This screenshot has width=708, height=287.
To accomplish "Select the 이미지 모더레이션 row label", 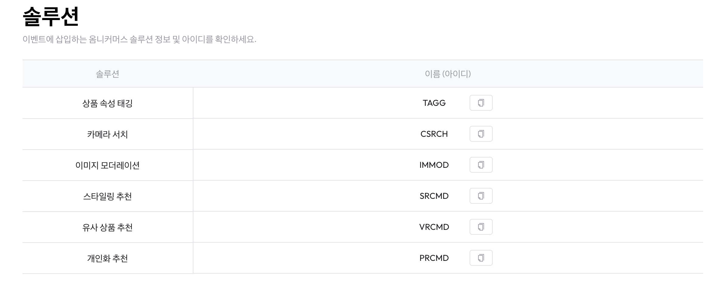I will (x=107, y=165).
